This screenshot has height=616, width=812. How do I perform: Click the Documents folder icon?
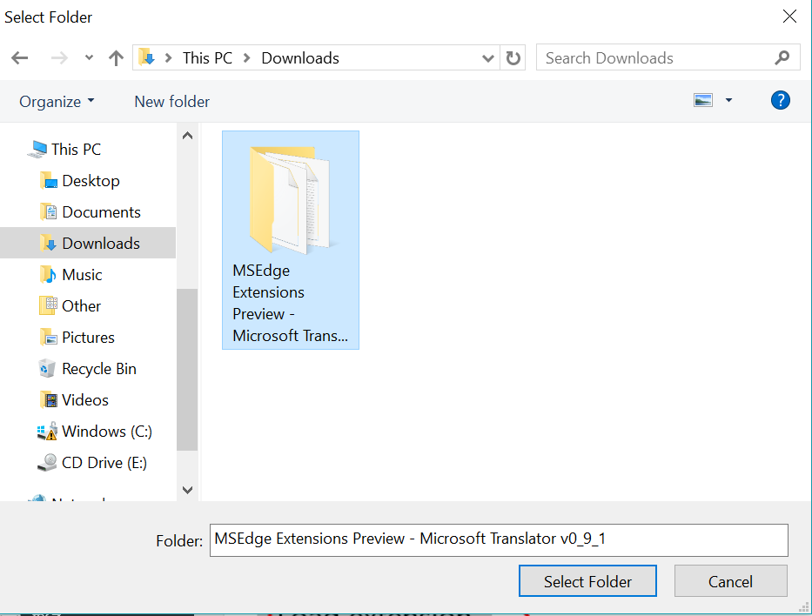pos(49,212)
